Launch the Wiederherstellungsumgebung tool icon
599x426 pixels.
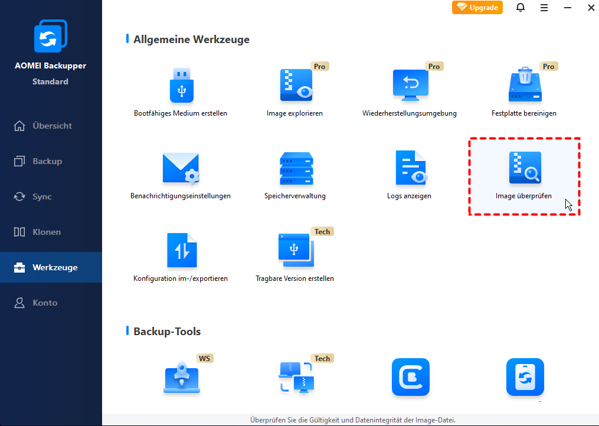tap(411, 86)
